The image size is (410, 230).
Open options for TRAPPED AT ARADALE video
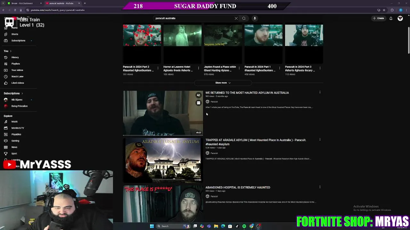click(320, 140)
